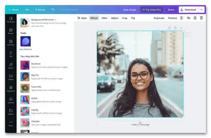Open the Let's Enhance tool

(x=25, y=41)
